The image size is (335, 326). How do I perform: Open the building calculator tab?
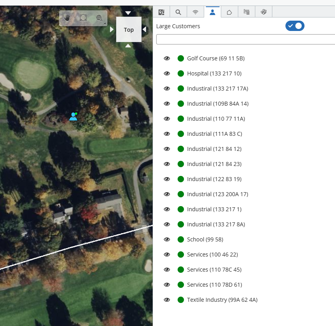coord(246,12)
